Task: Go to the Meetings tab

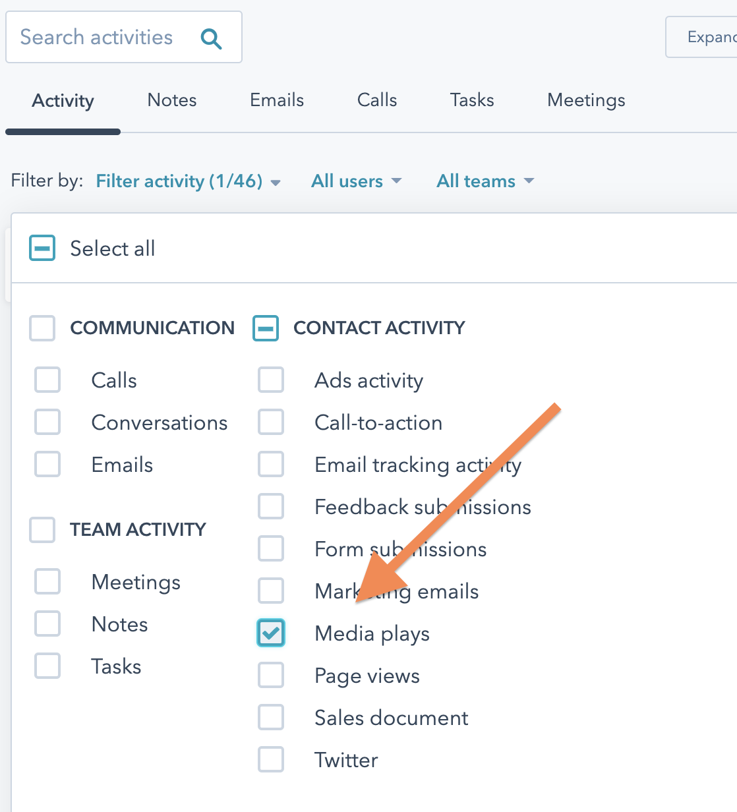Action: coord(586,100)
